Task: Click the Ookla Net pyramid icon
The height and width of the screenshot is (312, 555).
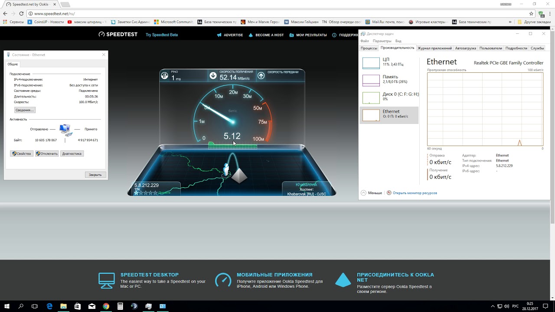Action: click(343, 280)
